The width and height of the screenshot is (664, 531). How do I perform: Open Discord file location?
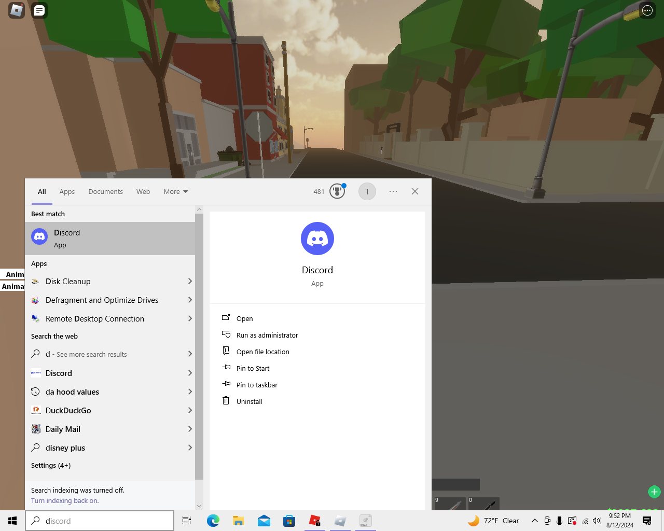[x=262, y=352]
